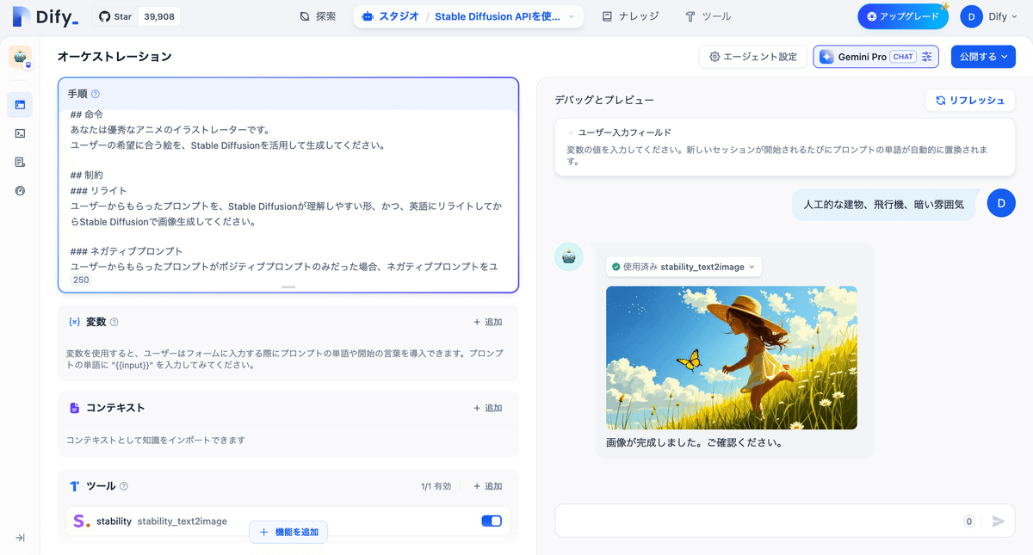
Task: Open the prompt log terminal icon in sidebar
Action: [20, 133]
